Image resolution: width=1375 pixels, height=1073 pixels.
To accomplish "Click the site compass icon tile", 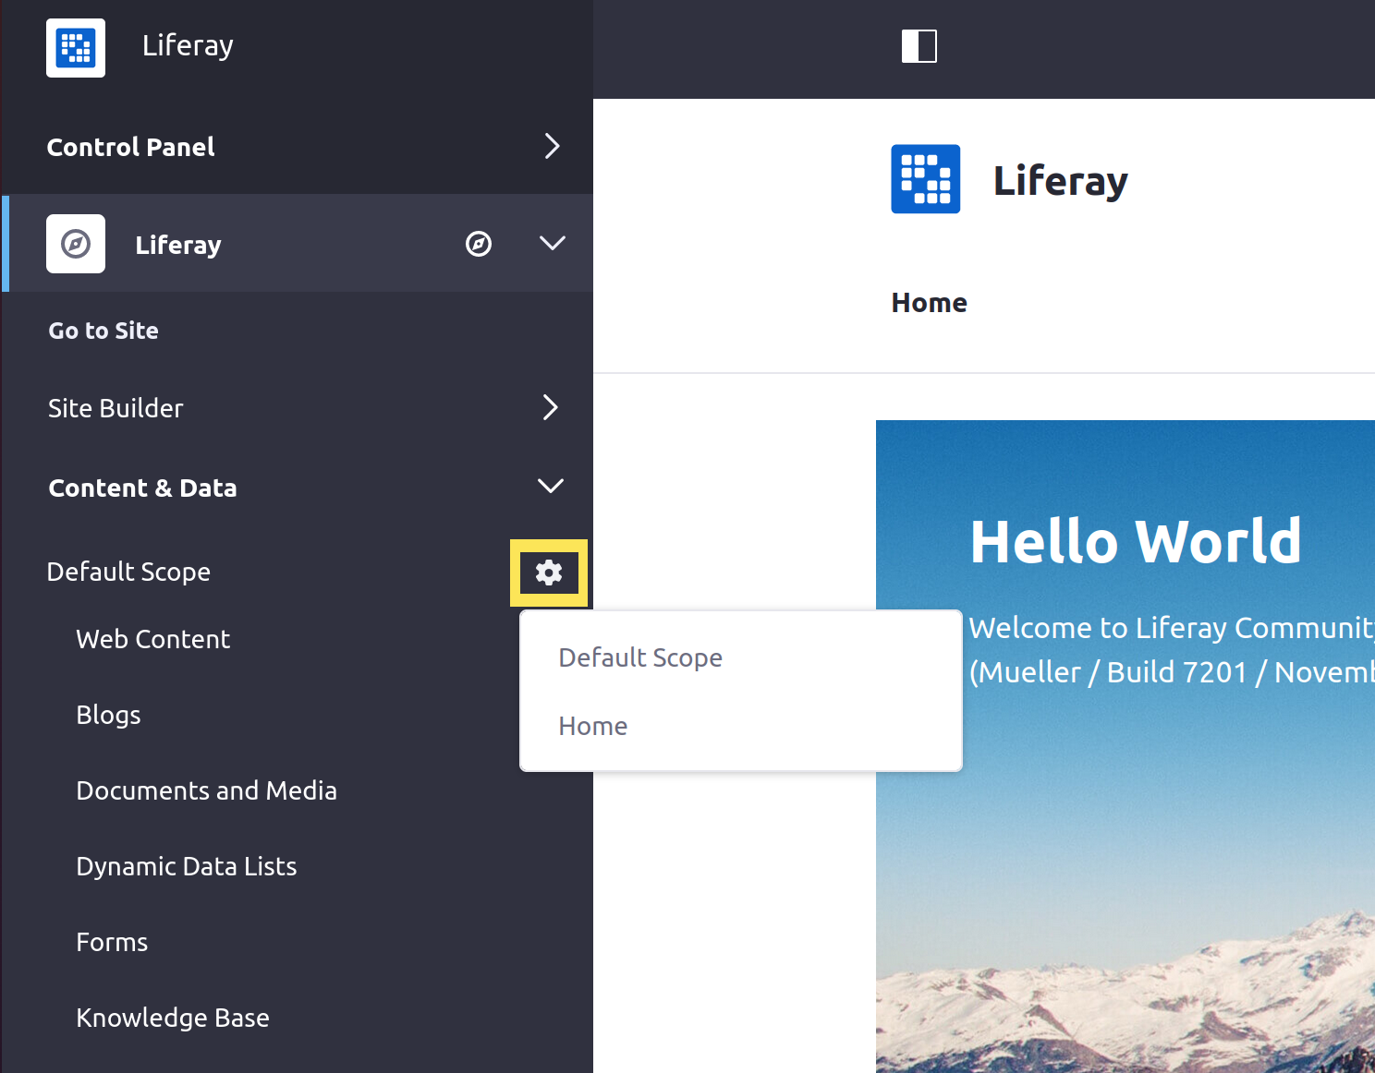I will pyautogui.click(x=76, y=244).
